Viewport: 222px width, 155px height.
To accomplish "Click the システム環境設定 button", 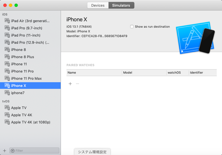I will (92, 152).
